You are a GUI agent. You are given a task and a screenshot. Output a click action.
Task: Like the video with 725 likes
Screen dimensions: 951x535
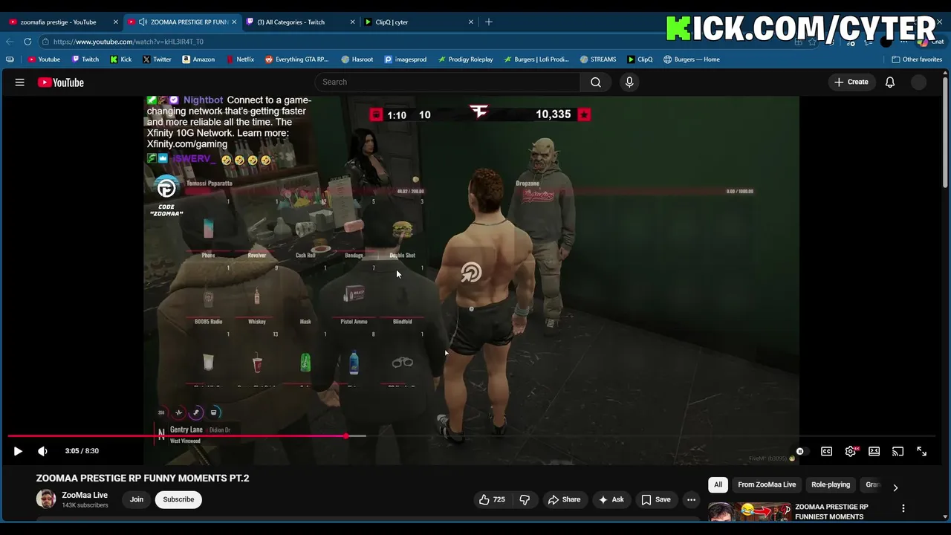click(493, 499)
